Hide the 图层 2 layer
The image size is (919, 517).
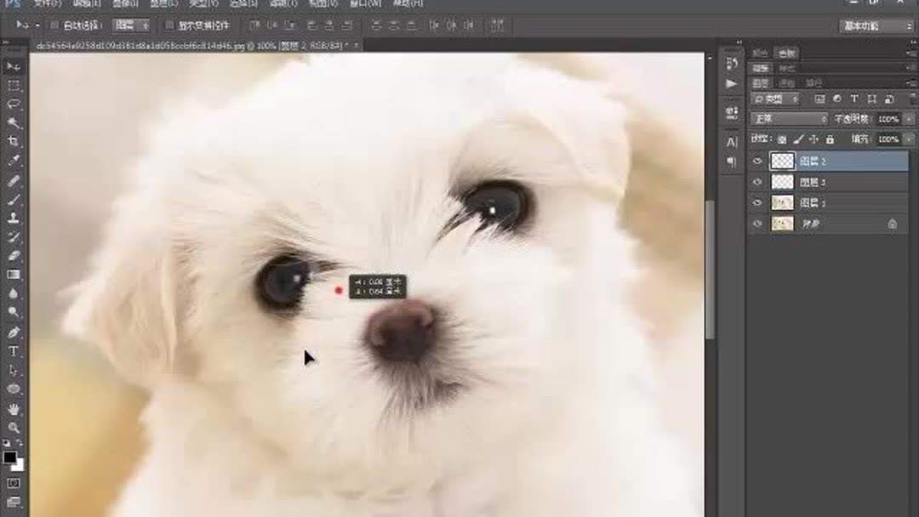point(756,160)
